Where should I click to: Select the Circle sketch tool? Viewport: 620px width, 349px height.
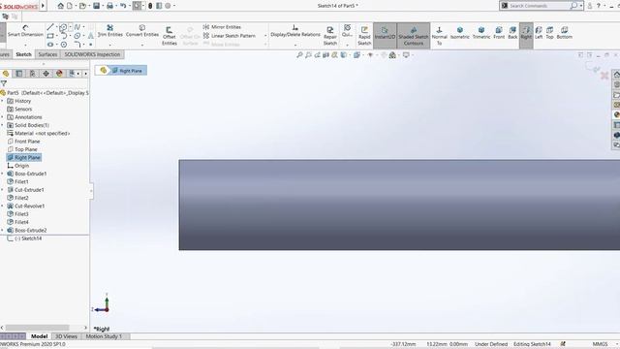[x=63, y=27]
